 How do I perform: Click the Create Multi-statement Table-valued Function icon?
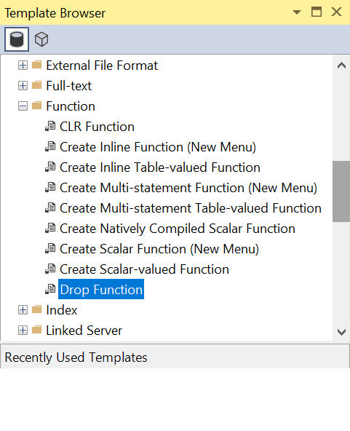click(x=50, y=207)
